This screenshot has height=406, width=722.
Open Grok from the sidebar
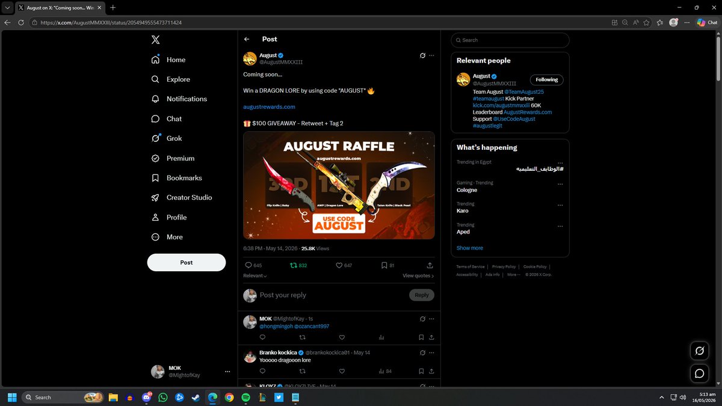pos(167,138)
